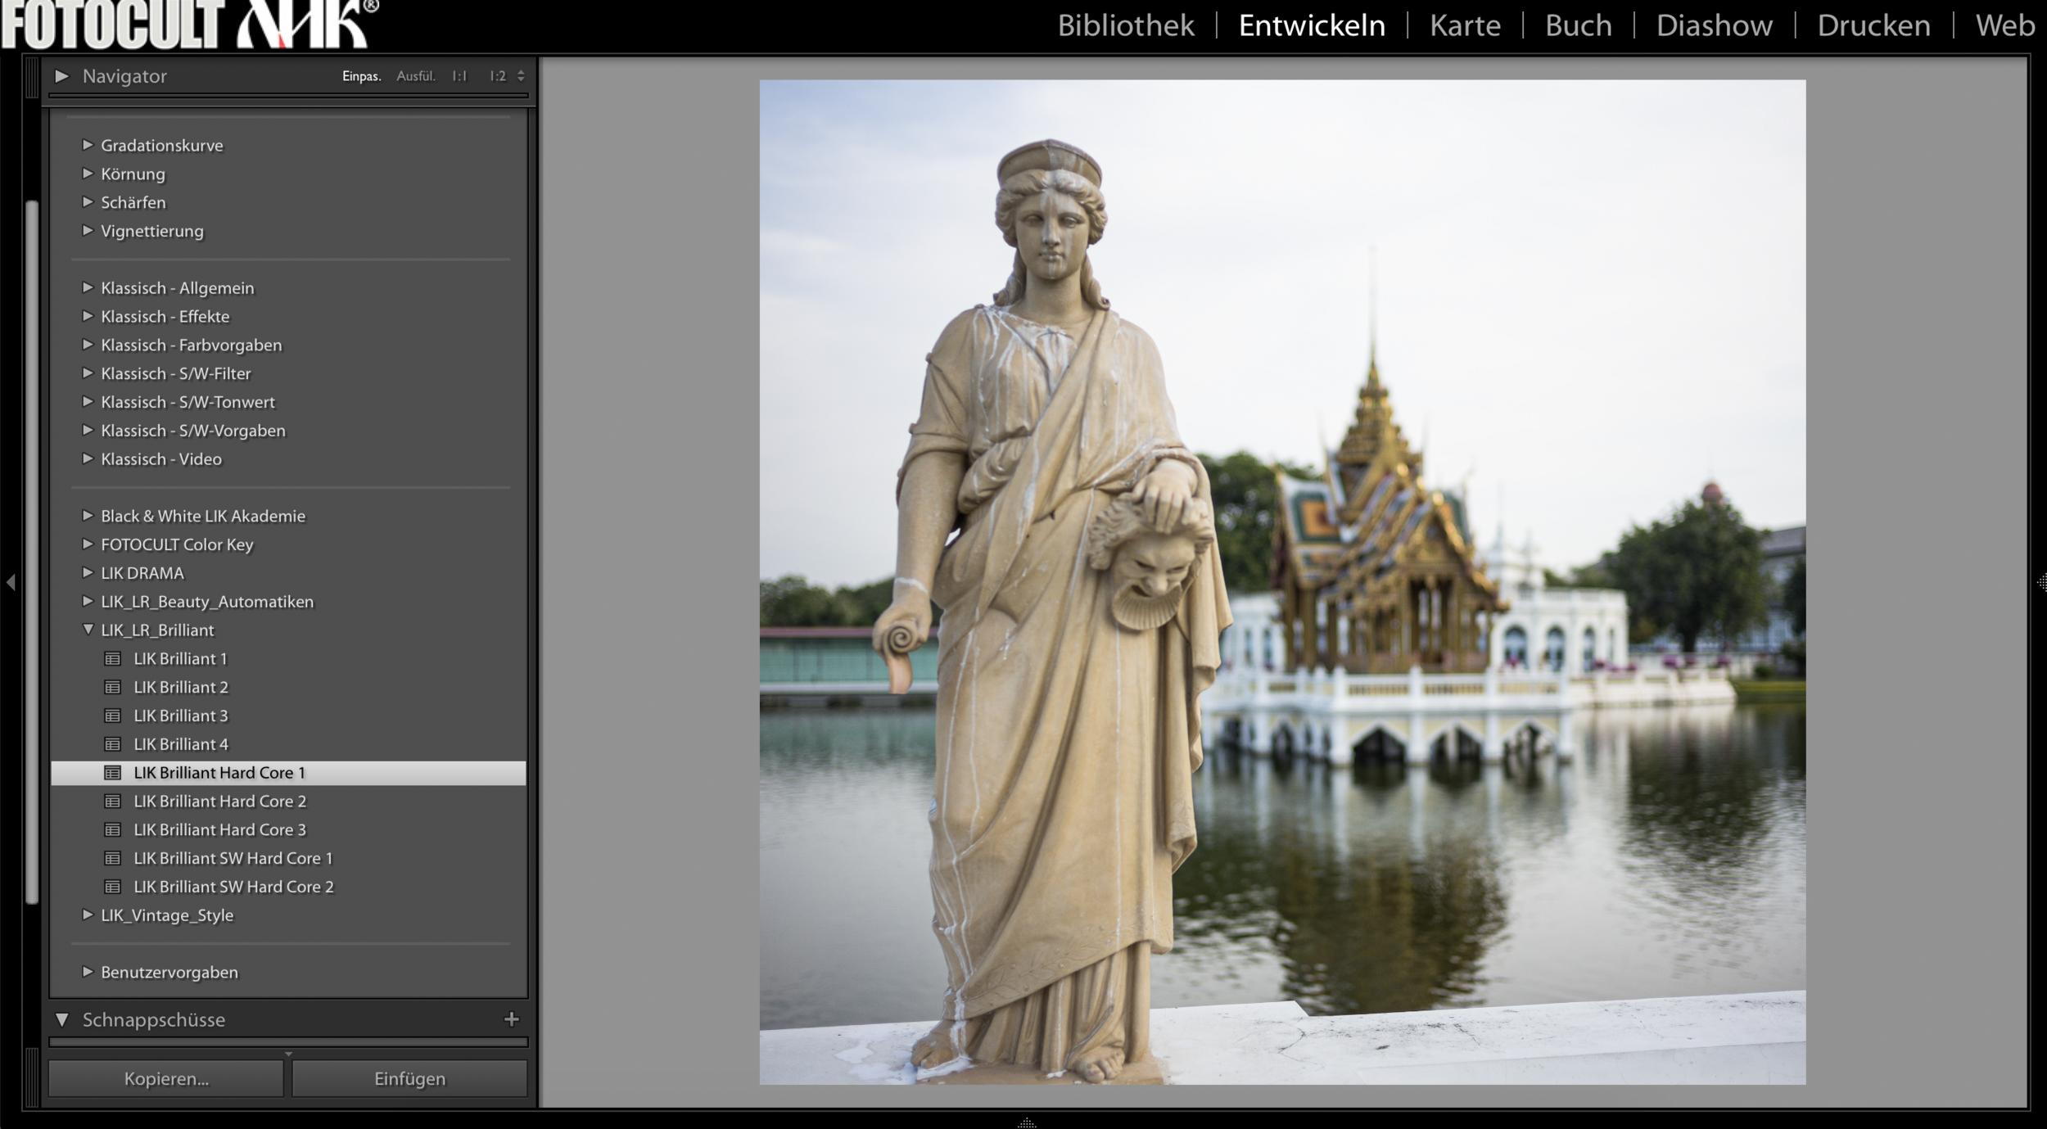The width and height of the screenshot is (2047, 1129).
Task: Click the LIK Brilliant Hard Core 1 preset icon
Action: coord(113,773)
